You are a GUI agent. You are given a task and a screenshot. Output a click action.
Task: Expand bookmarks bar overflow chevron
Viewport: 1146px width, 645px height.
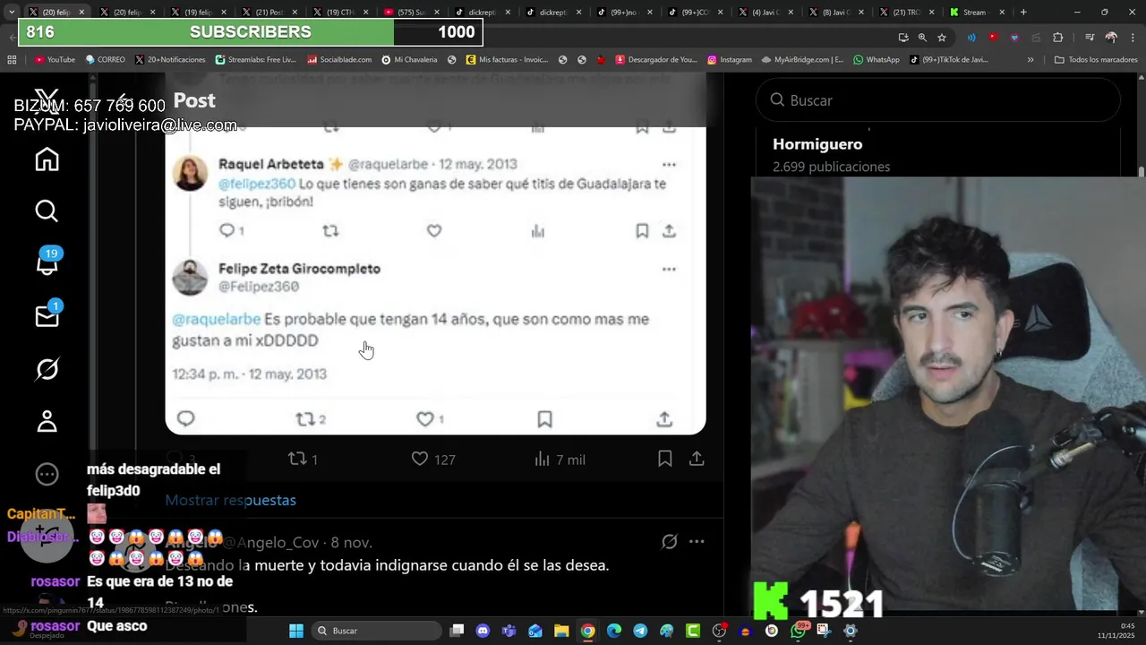coord(1031,60)
